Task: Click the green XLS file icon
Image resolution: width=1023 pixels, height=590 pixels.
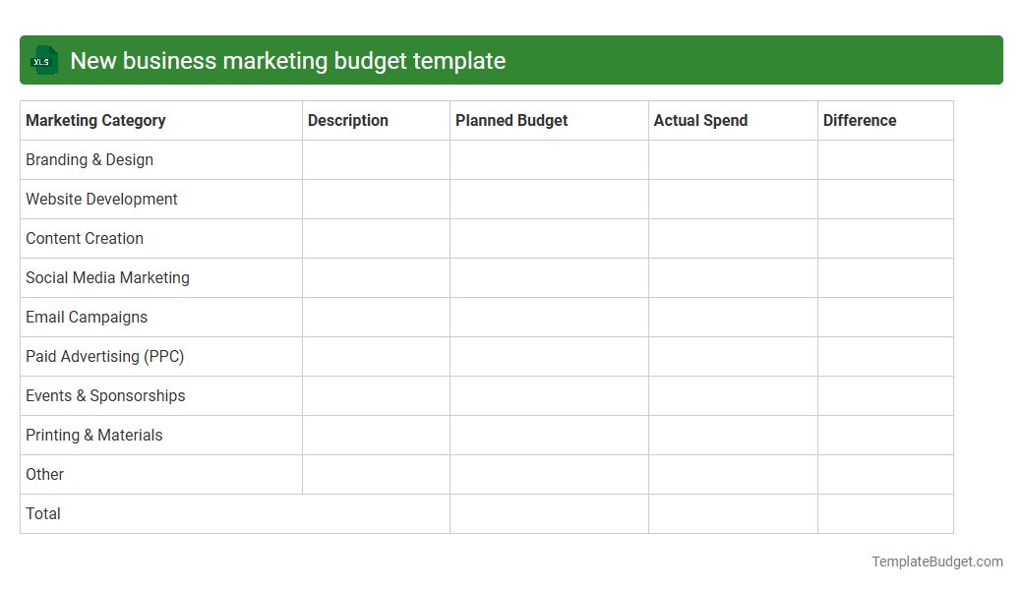Action: tap(43, 60)
